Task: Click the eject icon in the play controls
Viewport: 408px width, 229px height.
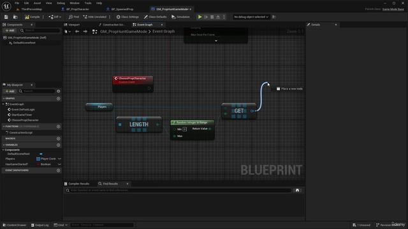Action: pyautogui.click(x=218, y=17)
